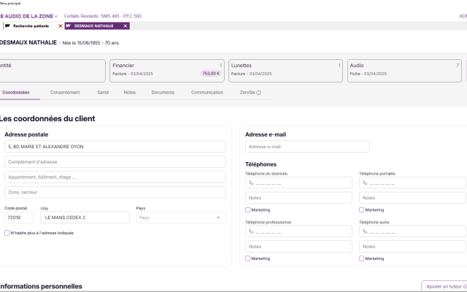This screenshot has height=292, width=467.
Task: Click phone icon in Téléphone professionnel field
Action: point(251,231)
